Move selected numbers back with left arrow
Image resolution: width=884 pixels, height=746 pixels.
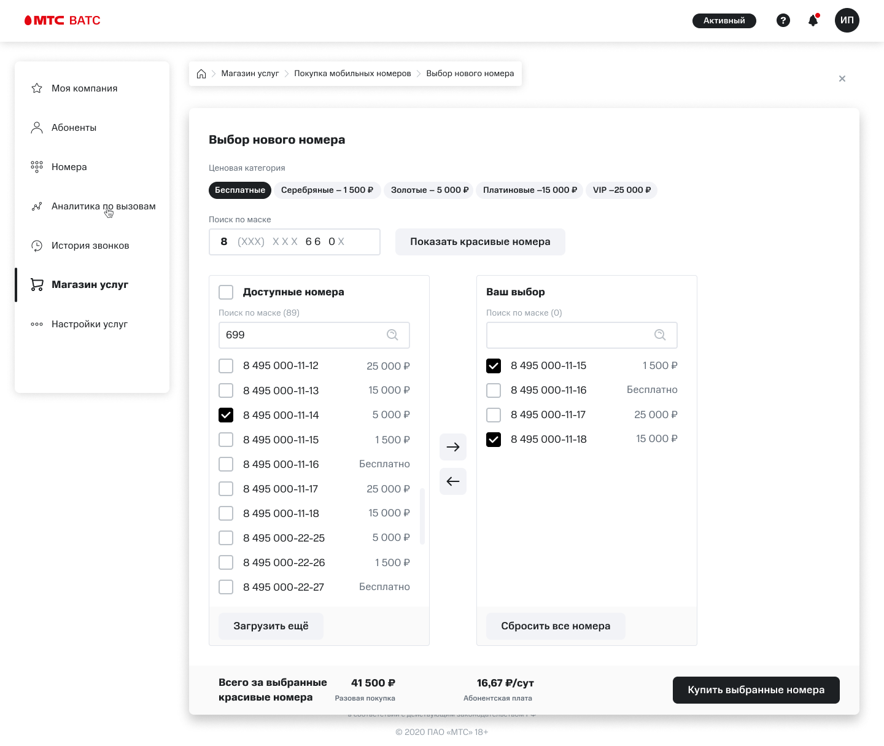453,481
